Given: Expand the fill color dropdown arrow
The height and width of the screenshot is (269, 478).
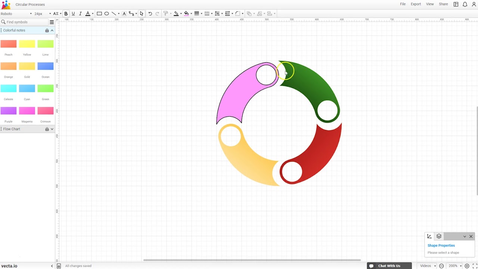Looking at the screenshot, I should (x=191, y=14).
